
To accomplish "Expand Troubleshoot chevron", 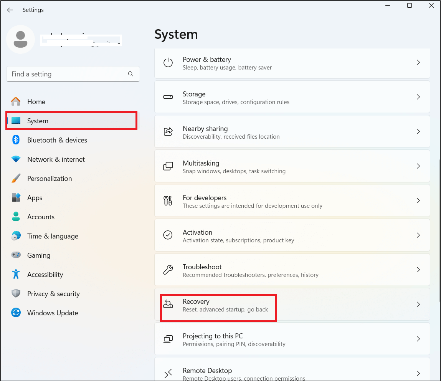I will (x=418, y=270).
